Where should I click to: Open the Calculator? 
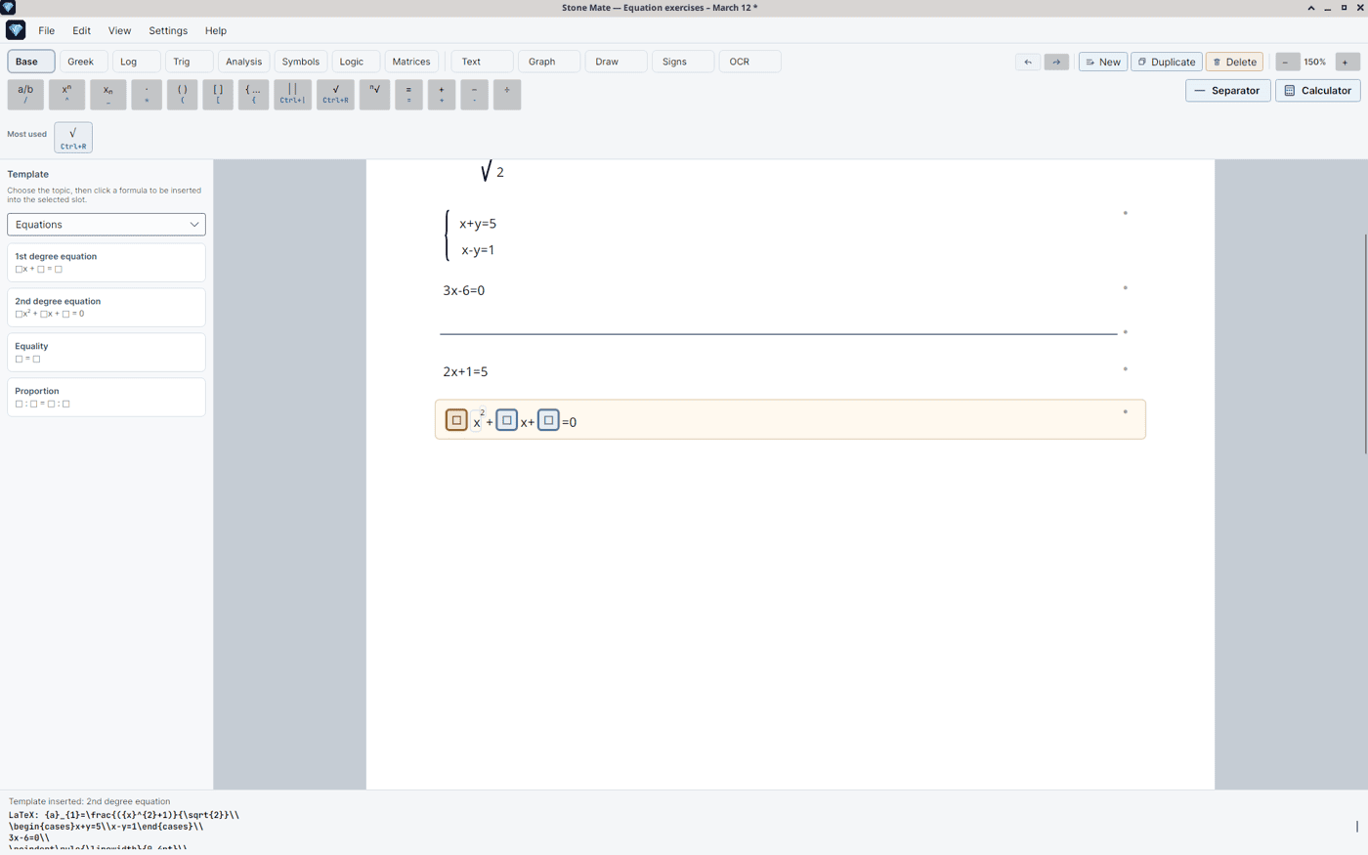[x=1317, y=90]
